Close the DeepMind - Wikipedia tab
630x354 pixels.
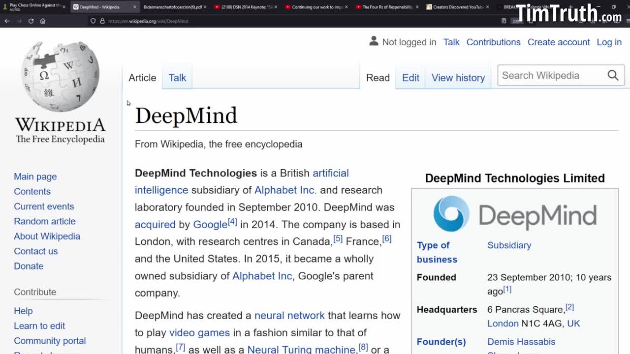click(x=134, y=7)
